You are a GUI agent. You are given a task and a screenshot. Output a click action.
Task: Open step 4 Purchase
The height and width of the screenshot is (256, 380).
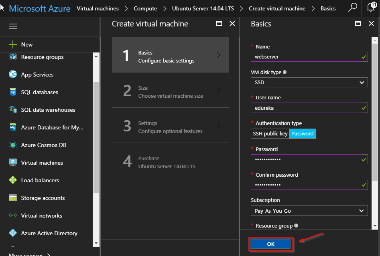click(x=170, y=161)
